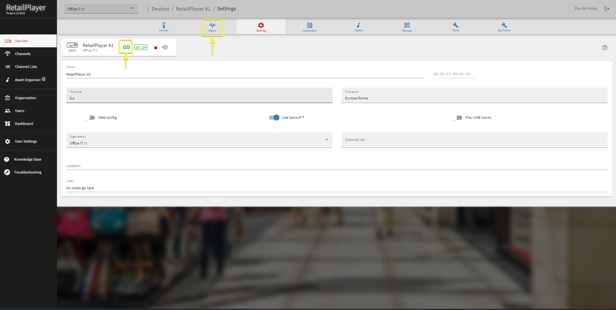
Task: Open the Assets music note tab
Action: point(358,26)
